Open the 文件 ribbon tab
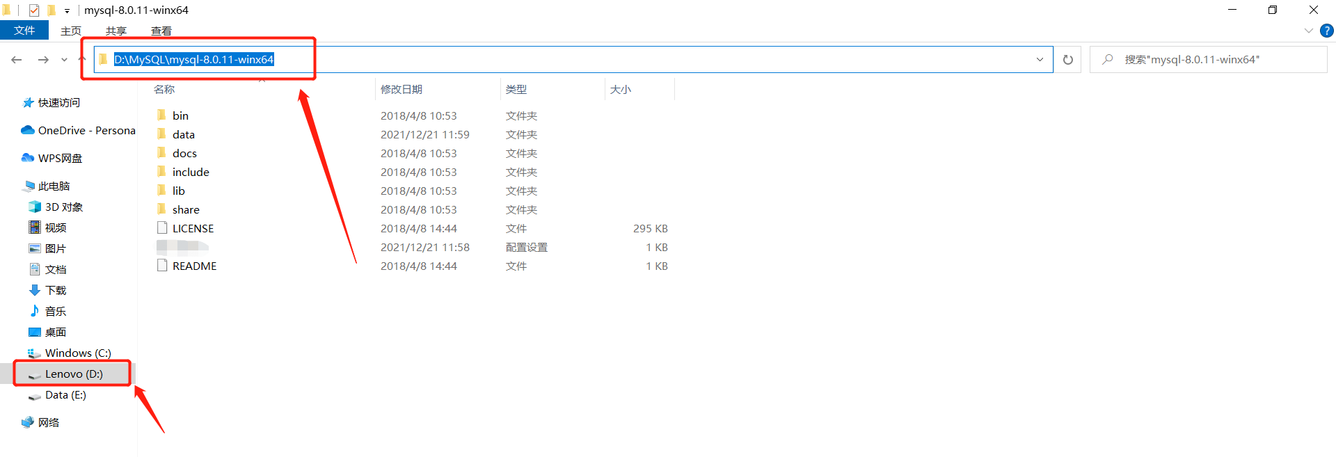The image size is (1336, 457). click(x=24, y=31)
